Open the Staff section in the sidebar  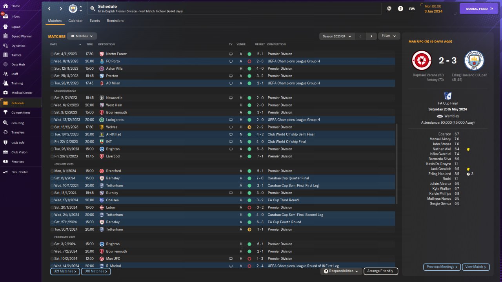pos(15,74)
